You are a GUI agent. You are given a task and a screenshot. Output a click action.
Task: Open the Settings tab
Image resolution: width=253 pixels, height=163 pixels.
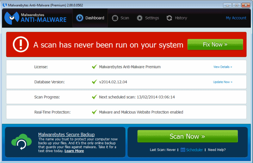[148, 18]
